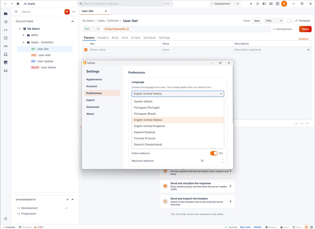Open the collections folder icon in sidebar

6,14
